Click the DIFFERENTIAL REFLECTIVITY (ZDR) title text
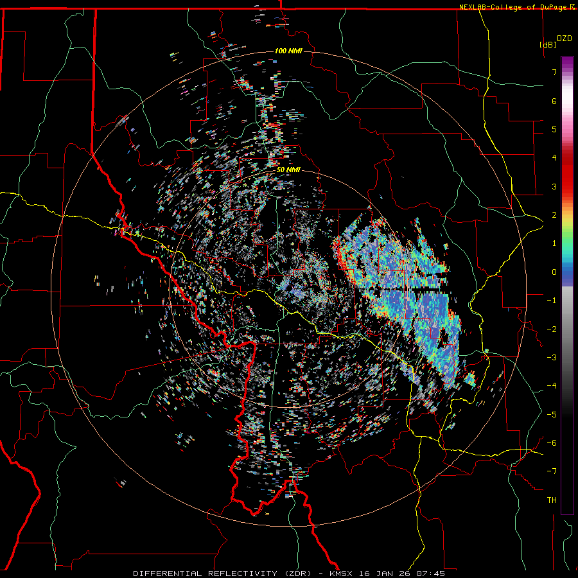 [223, 574]
